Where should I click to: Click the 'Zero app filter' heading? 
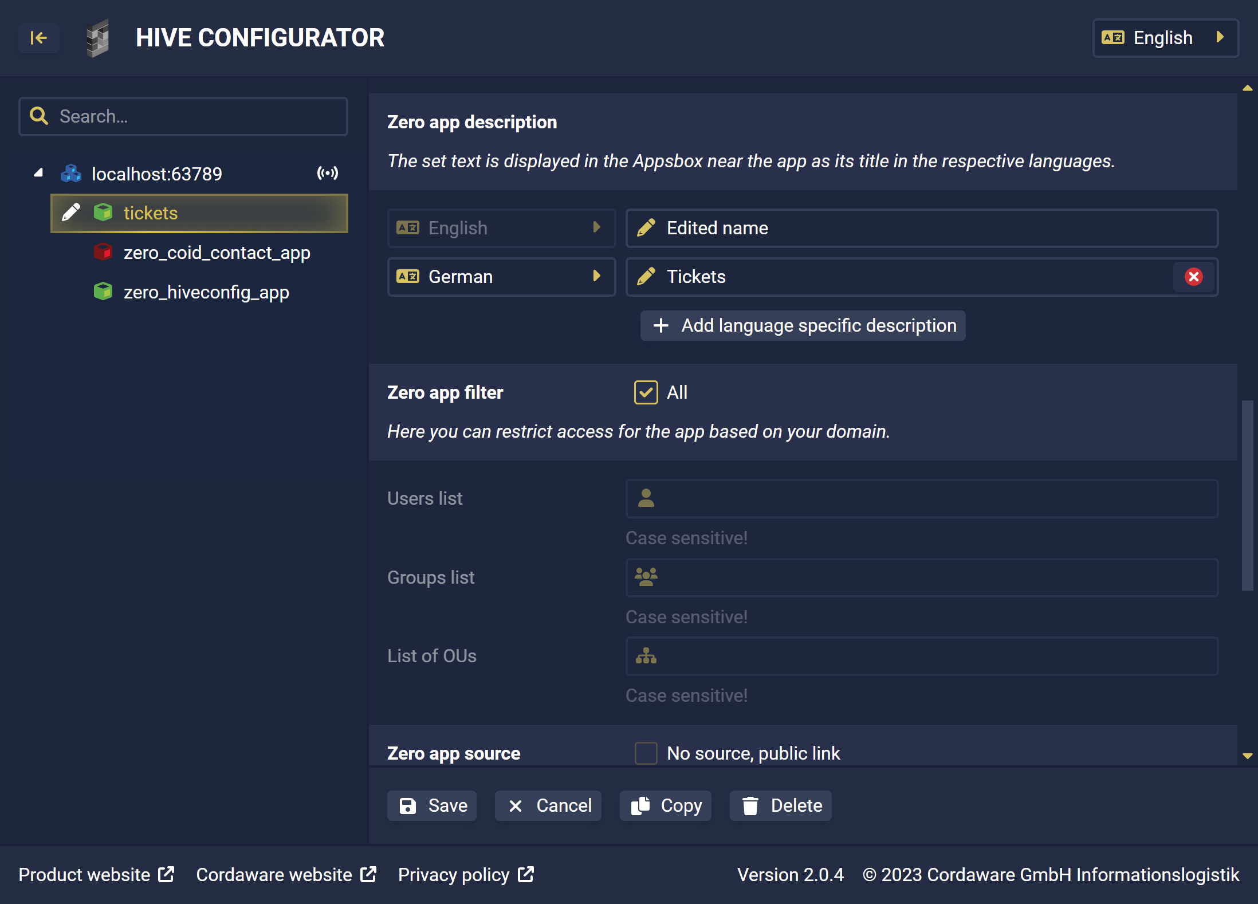point(445,392)
